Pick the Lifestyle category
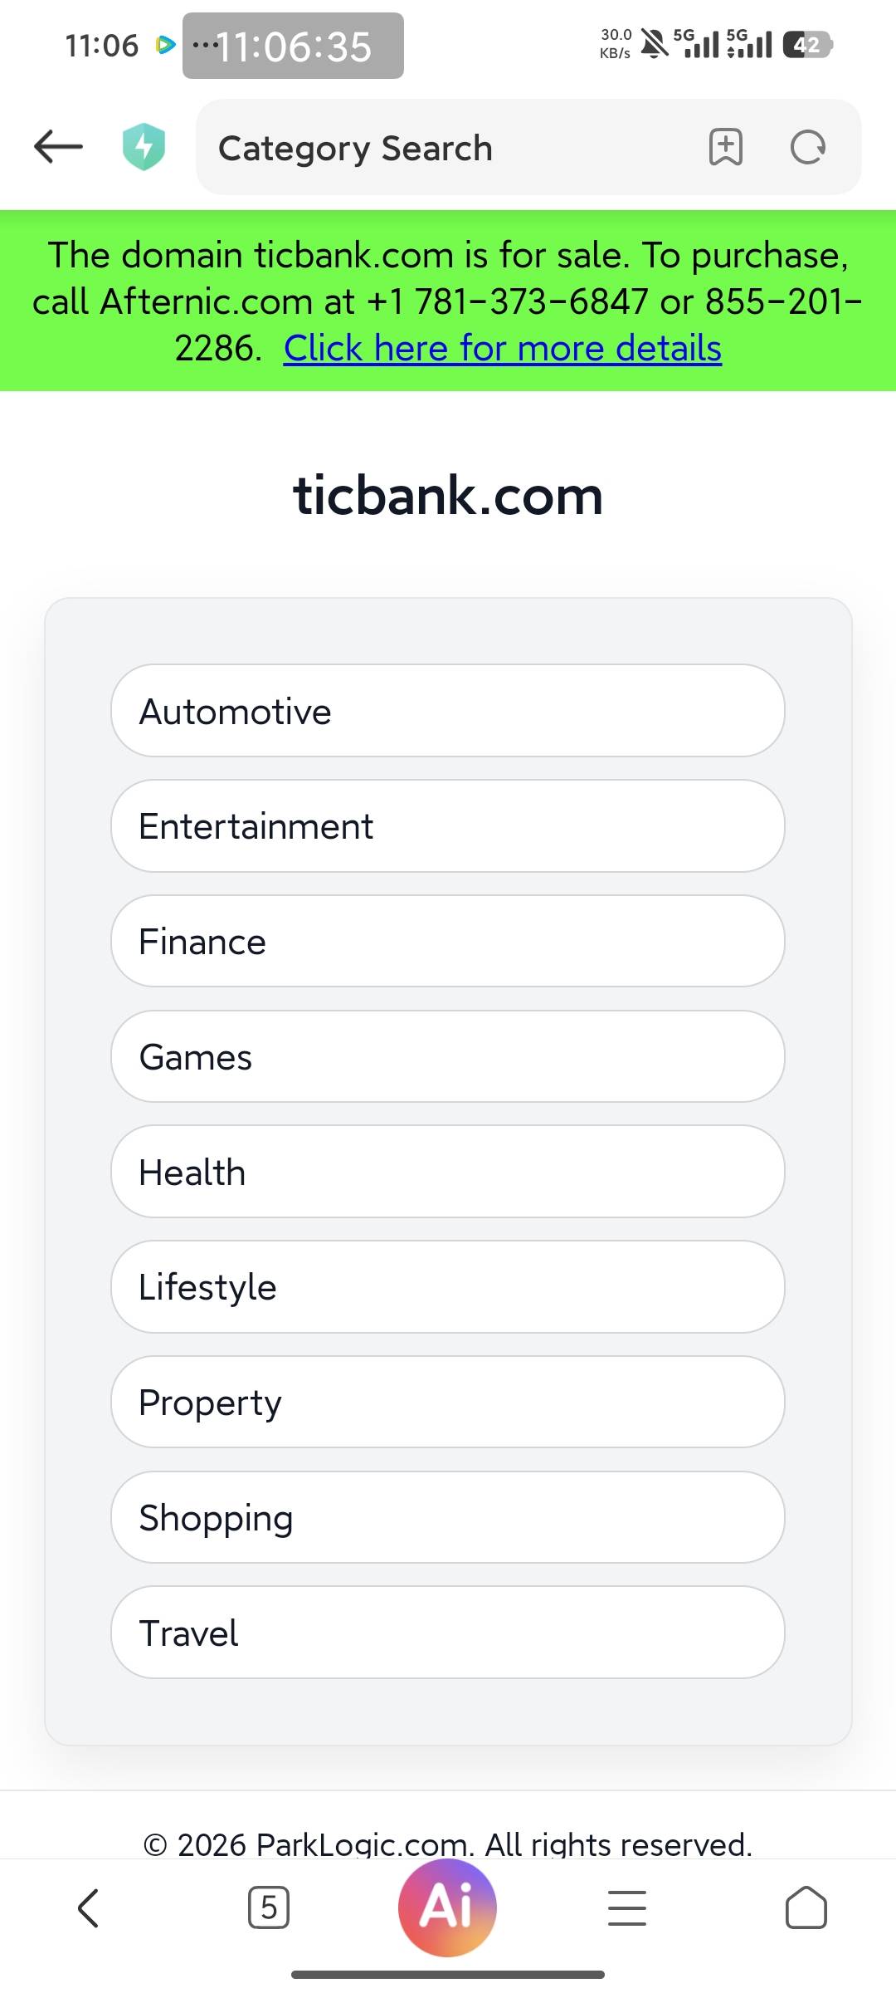Screen dimensions: 896x1993 point(448,1287)
